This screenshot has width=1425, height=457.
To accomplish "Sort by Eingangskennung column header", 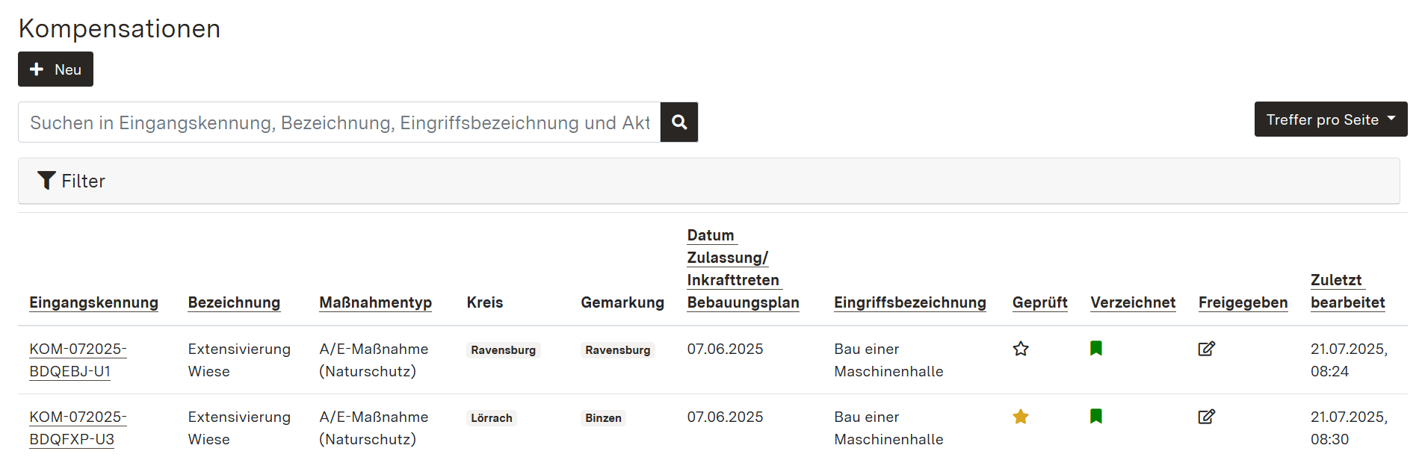I will [x=93, y=302].
